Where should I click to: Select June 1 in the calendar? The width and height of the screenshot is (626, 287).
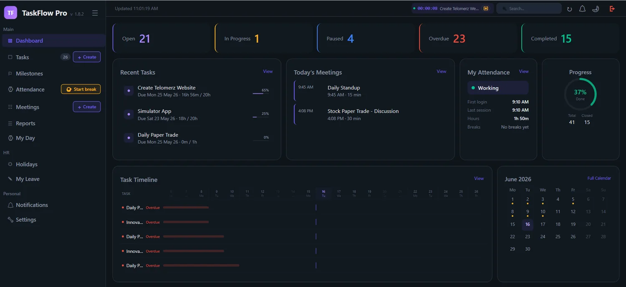tap(512, 200)
